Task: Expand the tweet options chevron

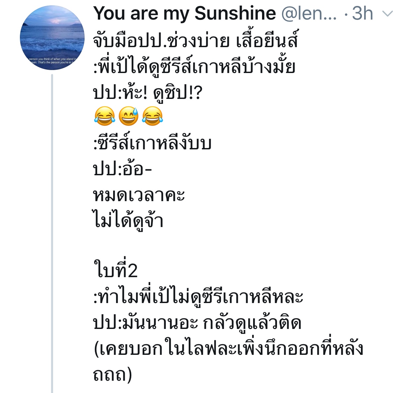Action: coord(388,14)
